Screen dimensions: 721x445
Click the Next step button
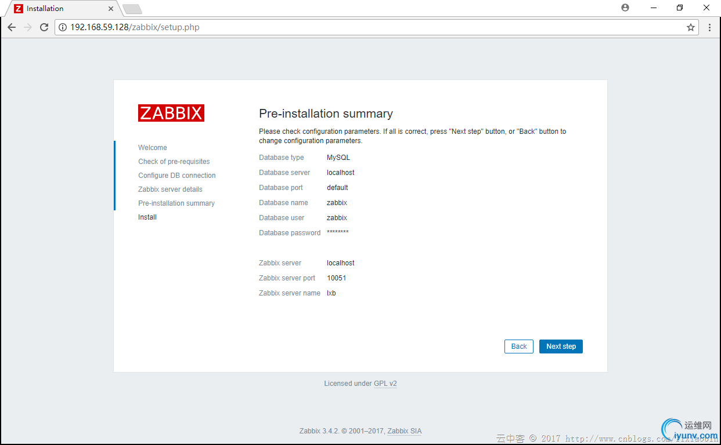561,346
